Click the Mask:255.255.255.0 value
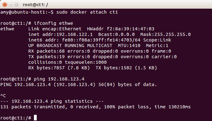 pos(166,34)
